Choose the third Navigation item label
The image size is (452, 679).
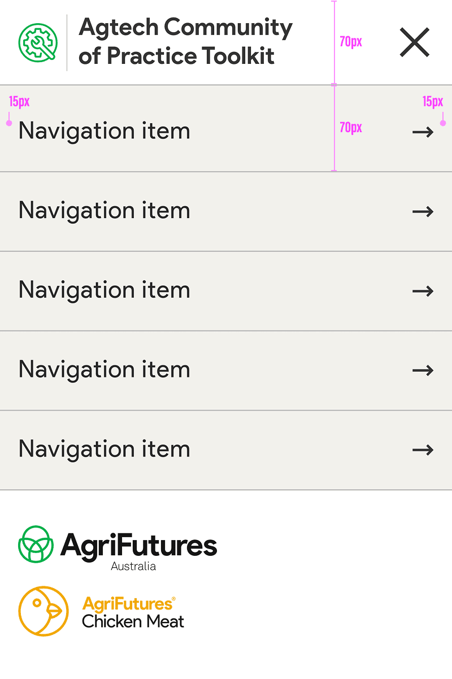[105, 290]
